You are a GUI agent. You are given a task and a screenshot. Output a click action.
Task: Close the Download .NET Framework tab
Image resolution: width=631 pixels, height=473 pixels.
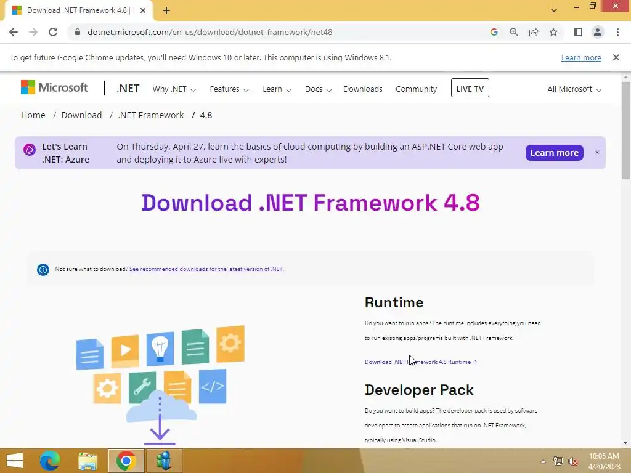click(x=143, y=11)
